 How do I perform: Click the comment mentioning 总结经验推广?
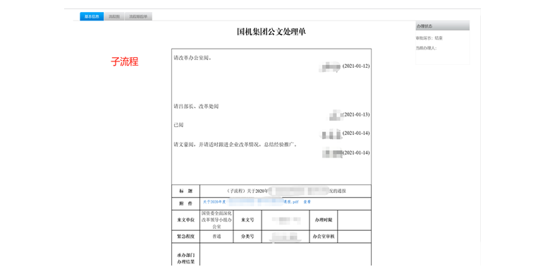click(235, 145)
